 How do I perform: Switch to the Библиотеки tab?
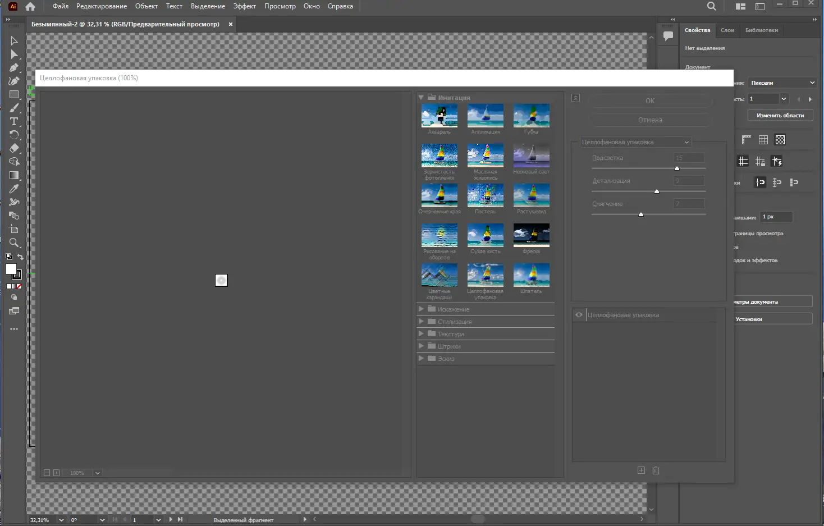point(762,30)
